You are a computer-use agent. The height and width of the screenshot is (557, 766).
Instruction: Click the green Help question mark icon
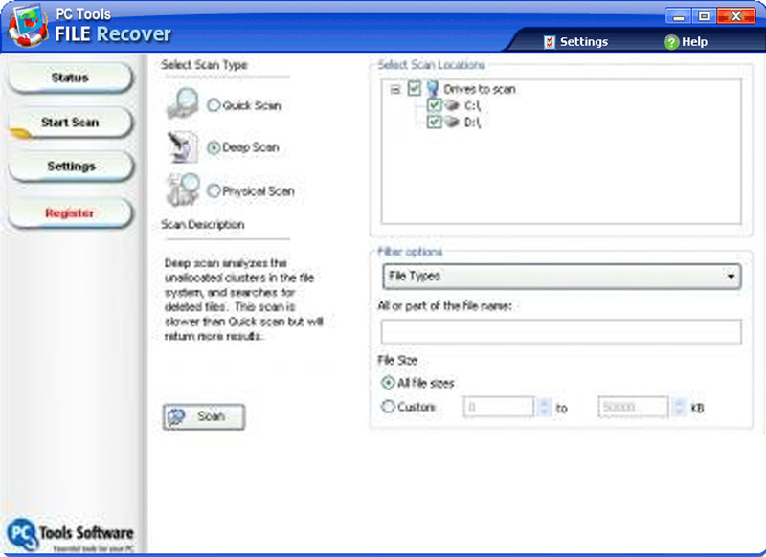coord(671,42)
